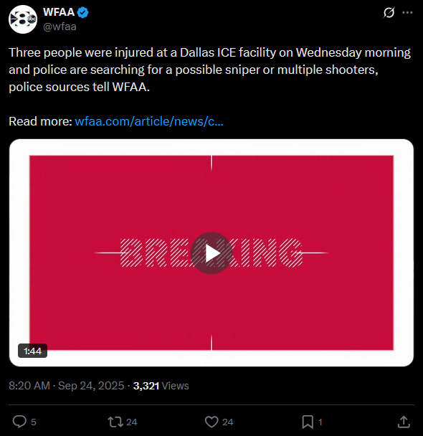The image size is (423, 436).
Task: Click the 8:20 AM Sep 24, 2025 timestamp
Action: tap(67, 386)
